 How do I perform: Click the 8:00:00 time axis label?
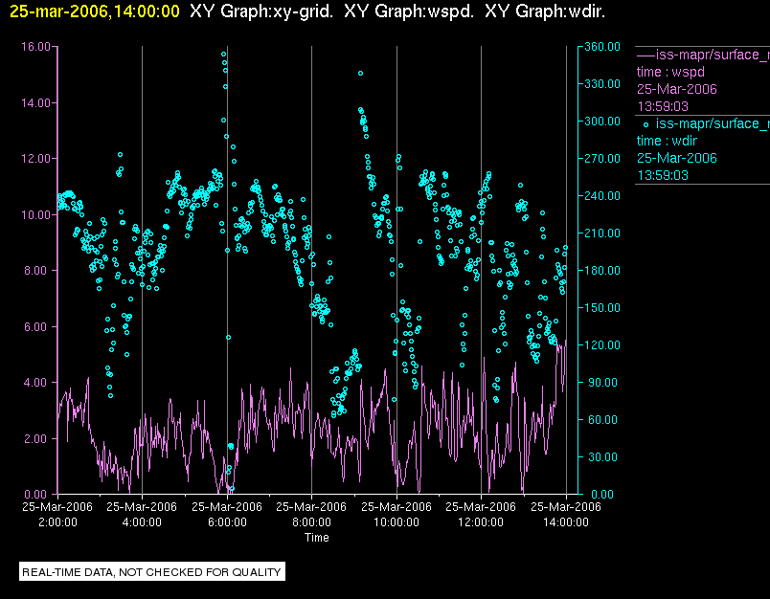(311, 522)
